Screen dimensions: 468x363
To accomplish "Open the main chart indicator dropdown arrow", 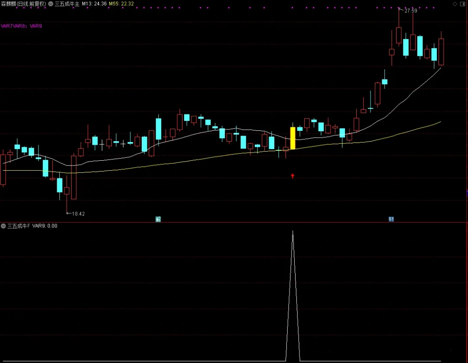I will (x=51, y=4).
